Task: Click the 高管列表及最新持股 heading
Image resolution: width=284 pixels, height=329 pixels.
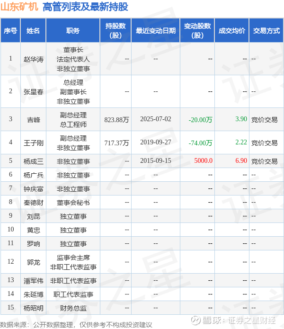Action: coord(85,7)
